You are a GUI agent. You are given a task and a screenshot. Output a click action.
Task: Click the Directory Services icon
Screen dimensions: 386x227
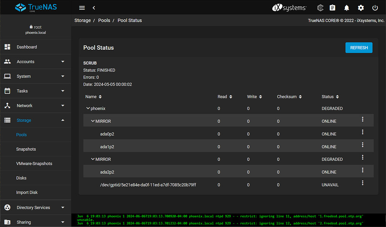click(x=8, y=207)
